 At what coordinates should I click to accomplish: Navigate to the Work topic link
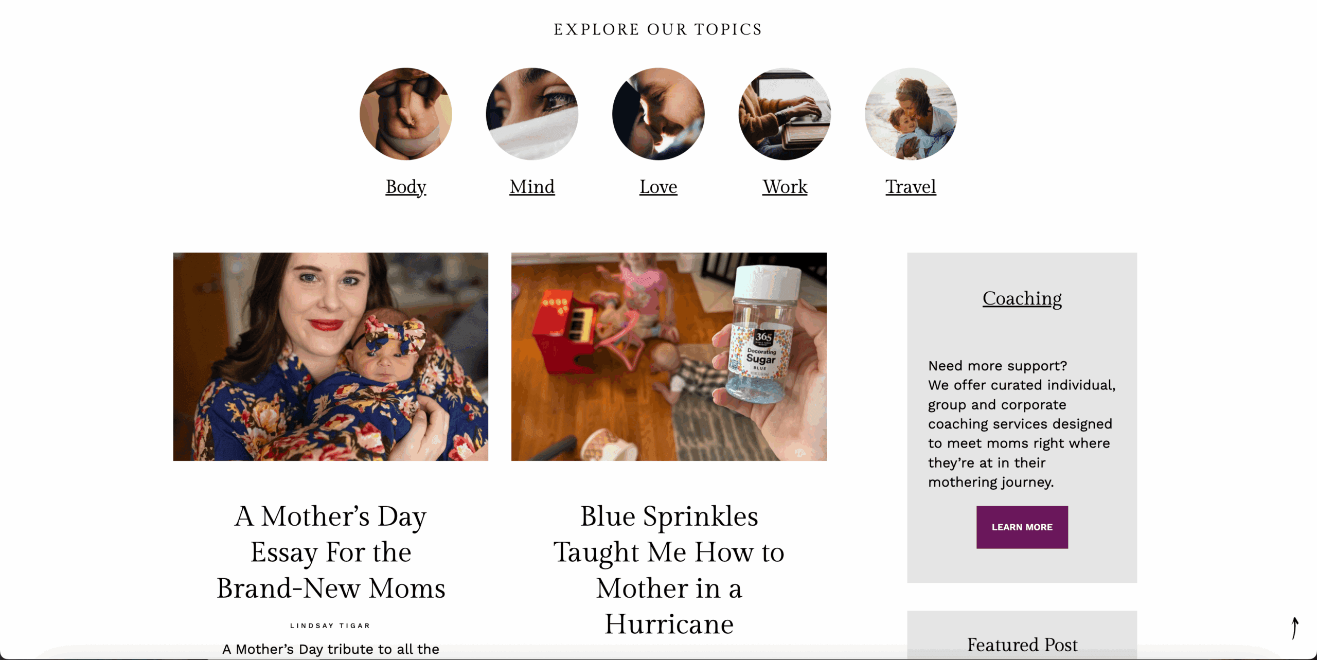pyautogui.click(x=785, y=186)
